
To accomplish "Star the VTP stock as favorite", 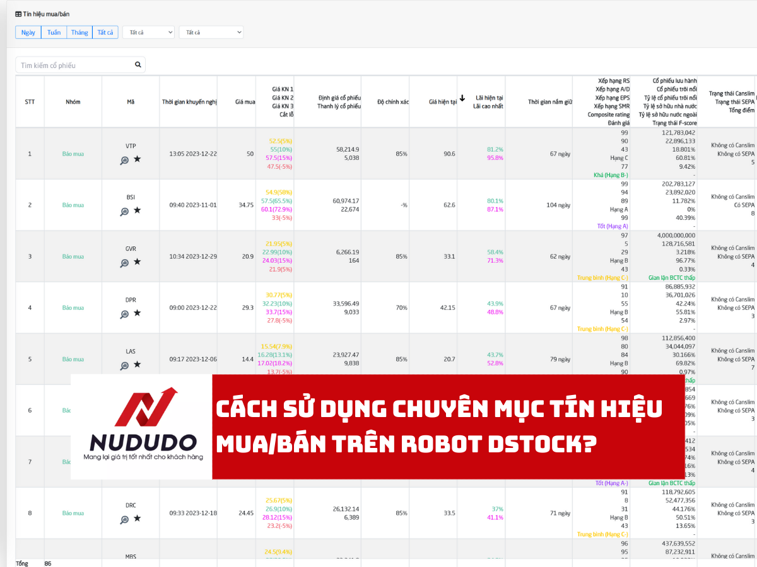I will tap(137, 159).
